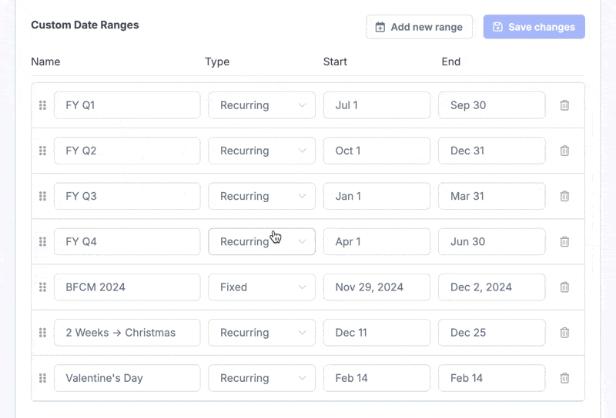This screenshot has width=616, height=418.
Task: Delete the Valentine's Day range
Action: point(564,378)
